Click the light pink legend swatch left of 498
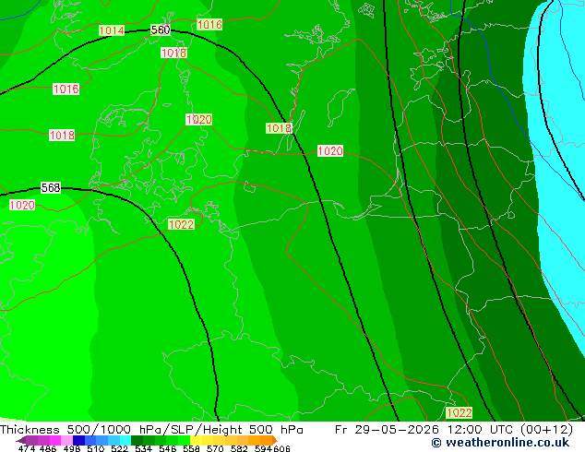Image resolution: width=585 pixels, height=452 pixels. click(x=66, y=440)
